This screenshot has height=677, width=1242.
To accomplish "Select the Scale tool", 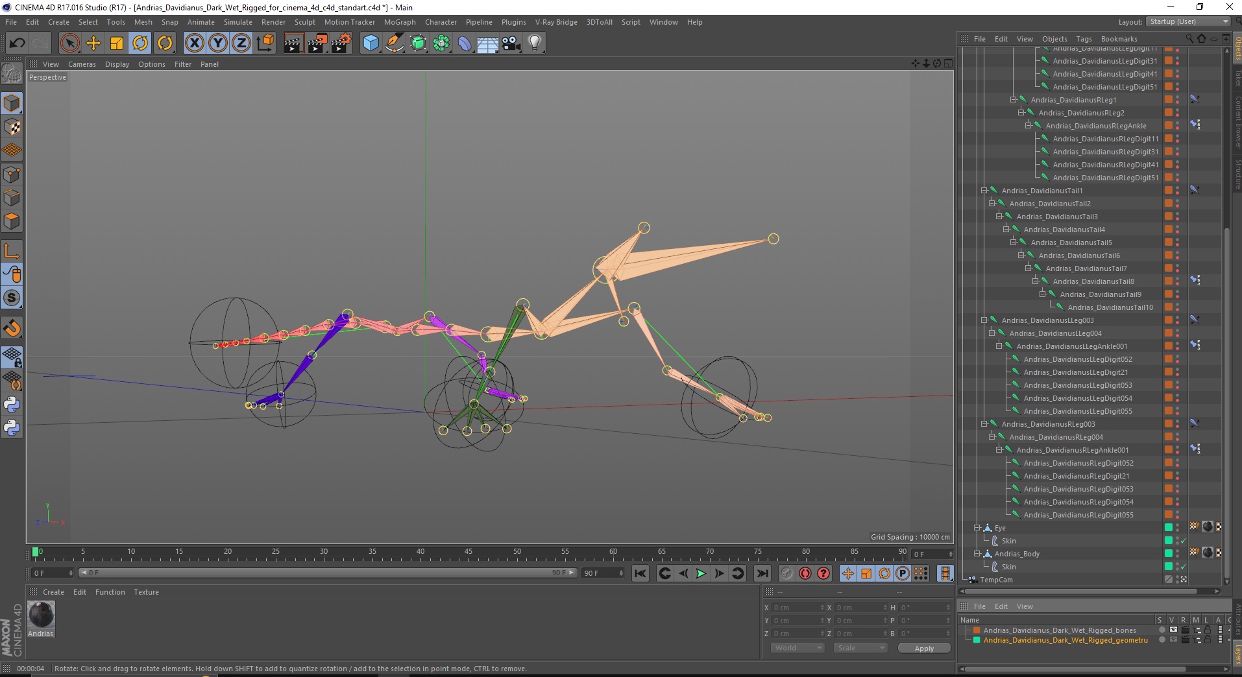I will tap(117, 43).
